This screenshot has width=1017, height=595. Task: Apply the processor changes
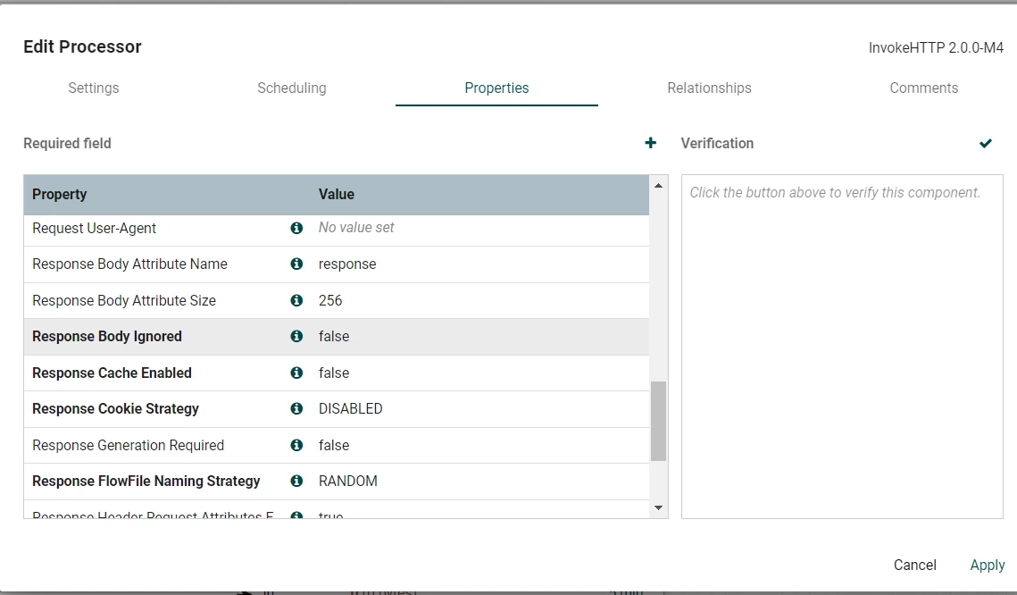988,566
